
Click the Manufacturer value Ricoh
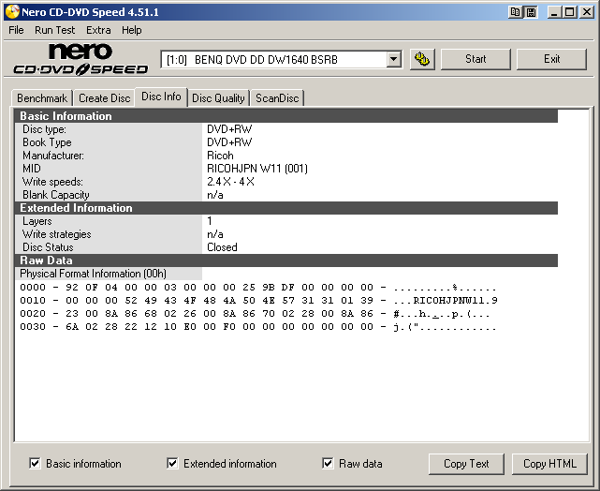(x=220, y=156)
